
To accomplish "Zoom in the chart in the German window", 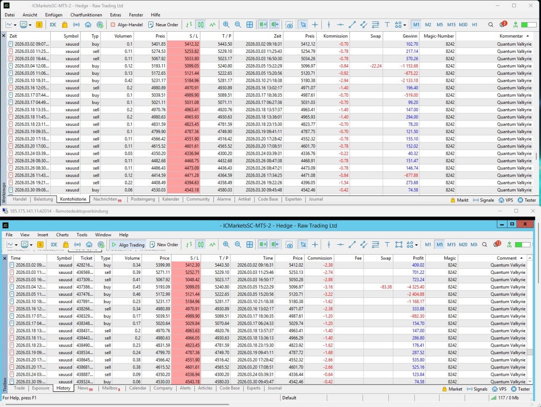I will (x=226, y=25).
